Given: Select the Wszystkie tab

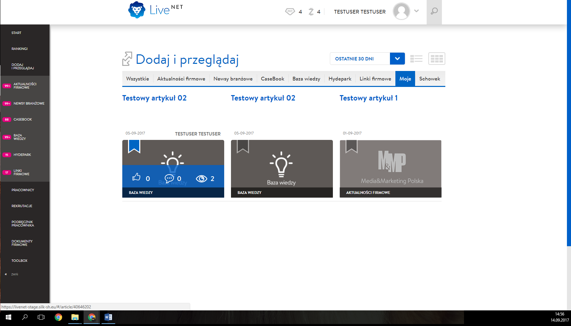Looking at the screenshot, I should coord(138,79).
